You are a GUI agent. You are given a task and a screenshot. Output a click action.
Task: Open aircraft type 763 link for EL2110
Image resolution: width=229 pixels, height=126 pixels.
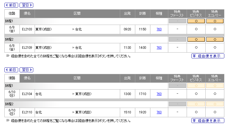point(159,112)
